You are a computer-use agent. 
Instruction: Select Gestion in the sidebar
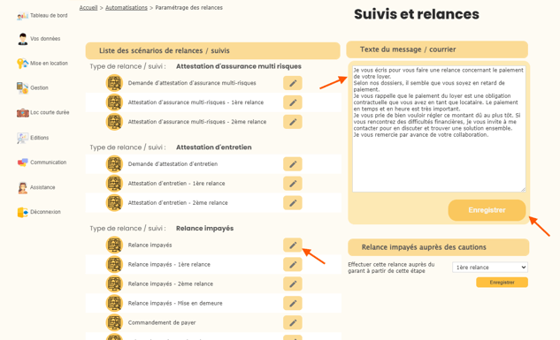point(33,88)
